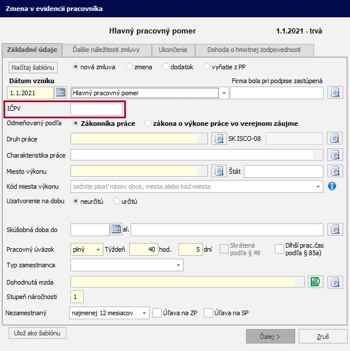Switch to Ďalšie náležitosti zmluvy tab
The width and height of the screenshot is (350, 351).
pos(109,50)
